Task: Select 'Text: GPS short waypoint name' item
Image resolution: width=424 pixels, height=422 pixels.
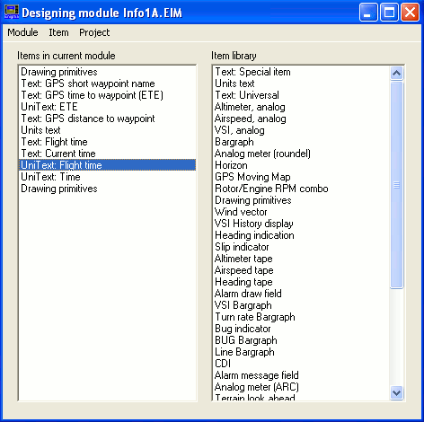Action: pos(107,84)
